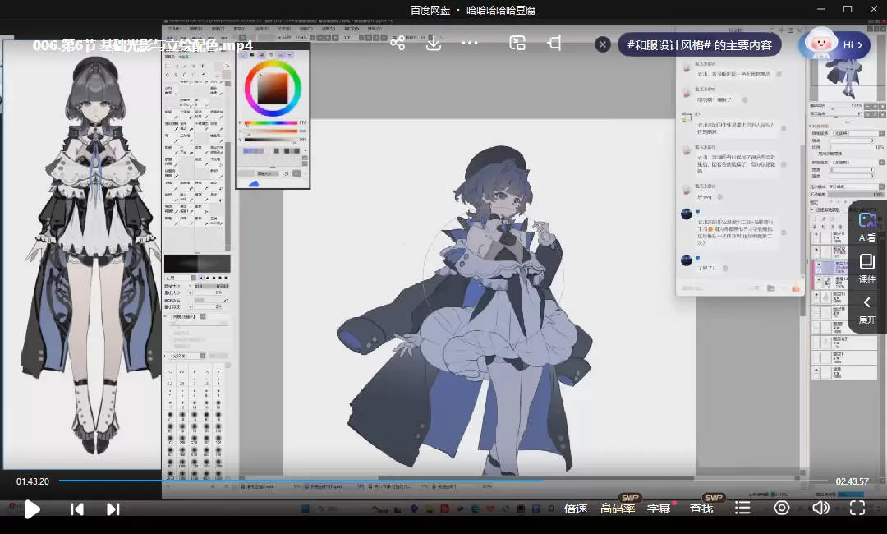
Task: Minimize the Baidu Netdisk player window
Action: 821,9
